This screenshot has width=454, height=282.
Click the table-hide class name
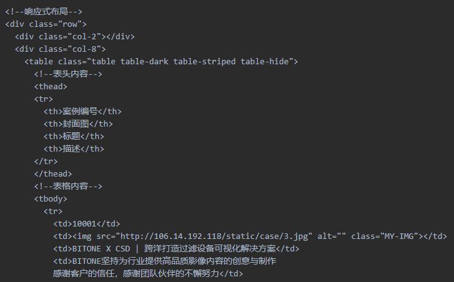[x=265, y=61]
